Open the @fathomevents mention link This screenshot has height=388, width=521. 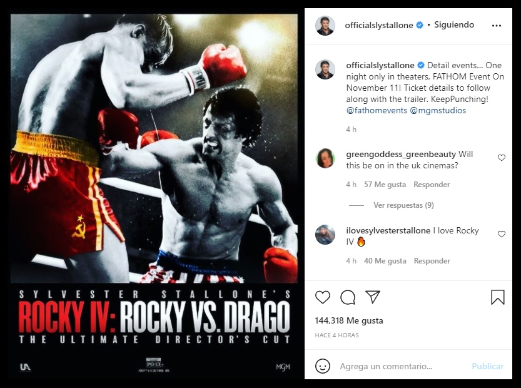(377, 110)
